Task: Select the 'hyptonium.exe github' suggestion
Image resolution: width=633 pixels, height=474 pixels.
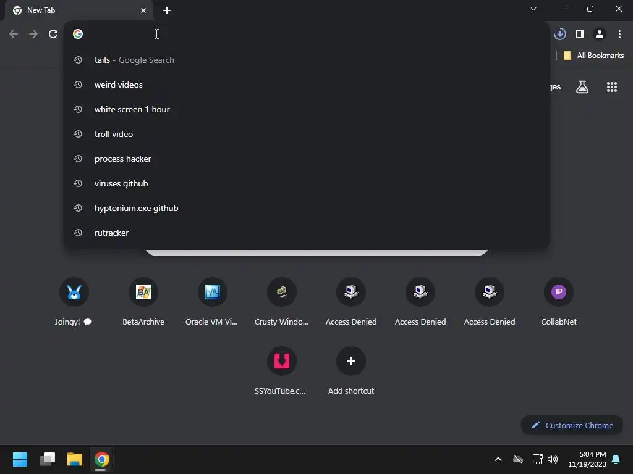Action: coord(307,208)
